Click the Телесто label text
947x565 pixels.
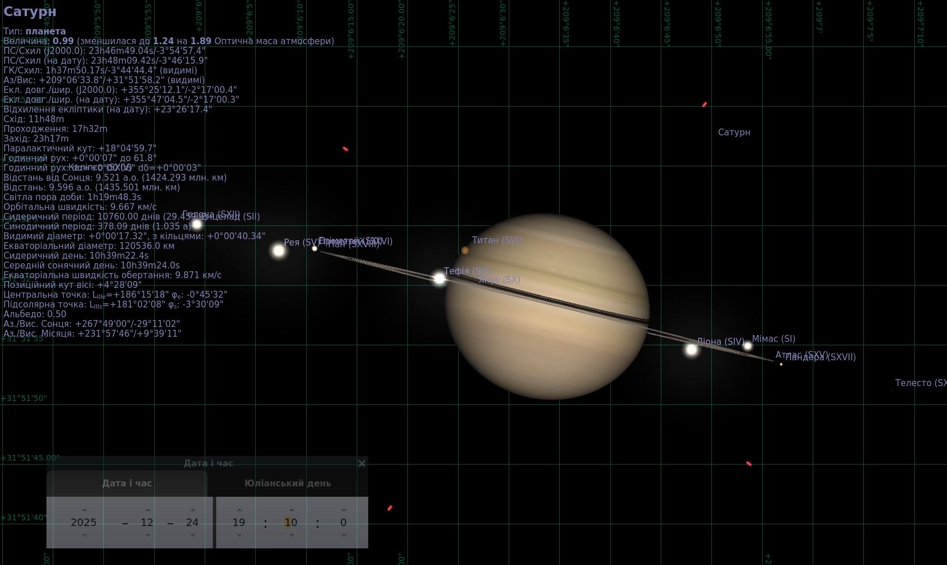[x=921, y=383]
